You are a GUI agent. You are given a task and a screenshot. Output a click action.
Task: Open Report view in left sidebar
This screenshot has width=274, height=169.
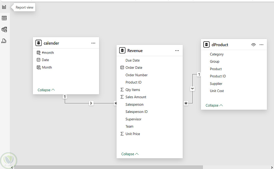[4, 7]
